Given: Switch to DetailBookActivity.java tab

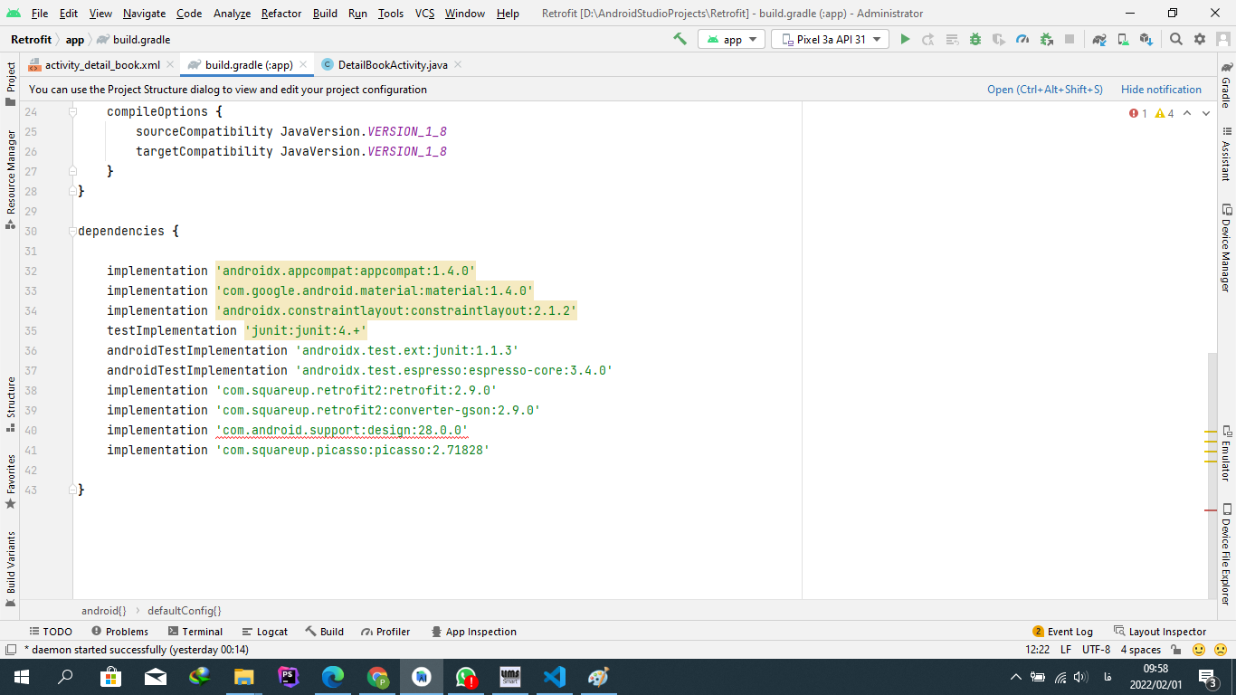Looking at the screenshot, I should pos(391,65).
